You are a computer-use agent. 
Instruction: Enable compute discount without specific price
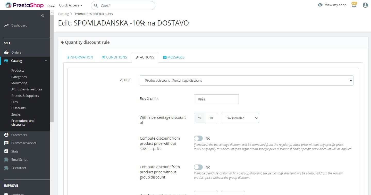(198, 138)
